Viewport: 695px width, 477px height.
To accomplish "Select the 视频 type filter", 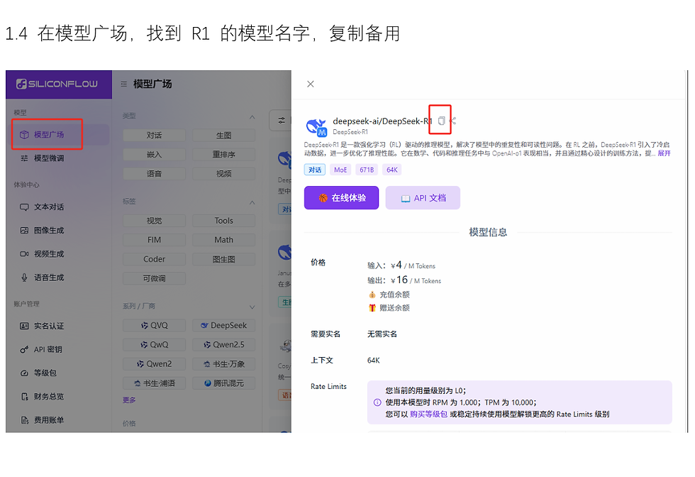I will (x=224, y=173).
